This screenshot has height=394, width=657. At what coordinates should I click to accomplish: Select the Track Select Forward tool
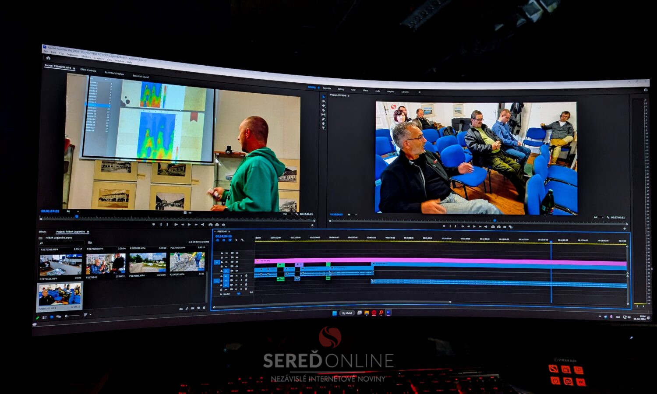(324, 101)
